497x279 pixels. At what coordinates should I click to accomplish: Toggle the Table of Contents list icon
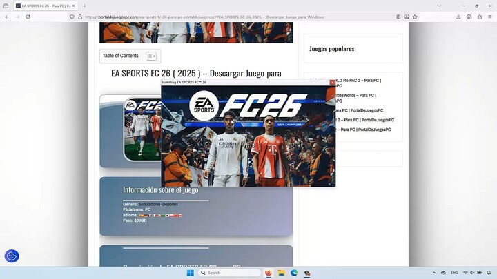click(x=150, y=56)
